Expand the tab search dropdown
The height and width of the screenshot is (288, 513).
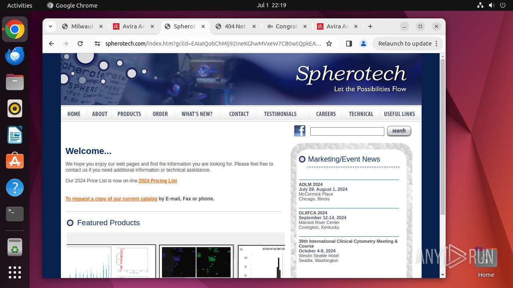pyautogui.click(x=50, y=26)
